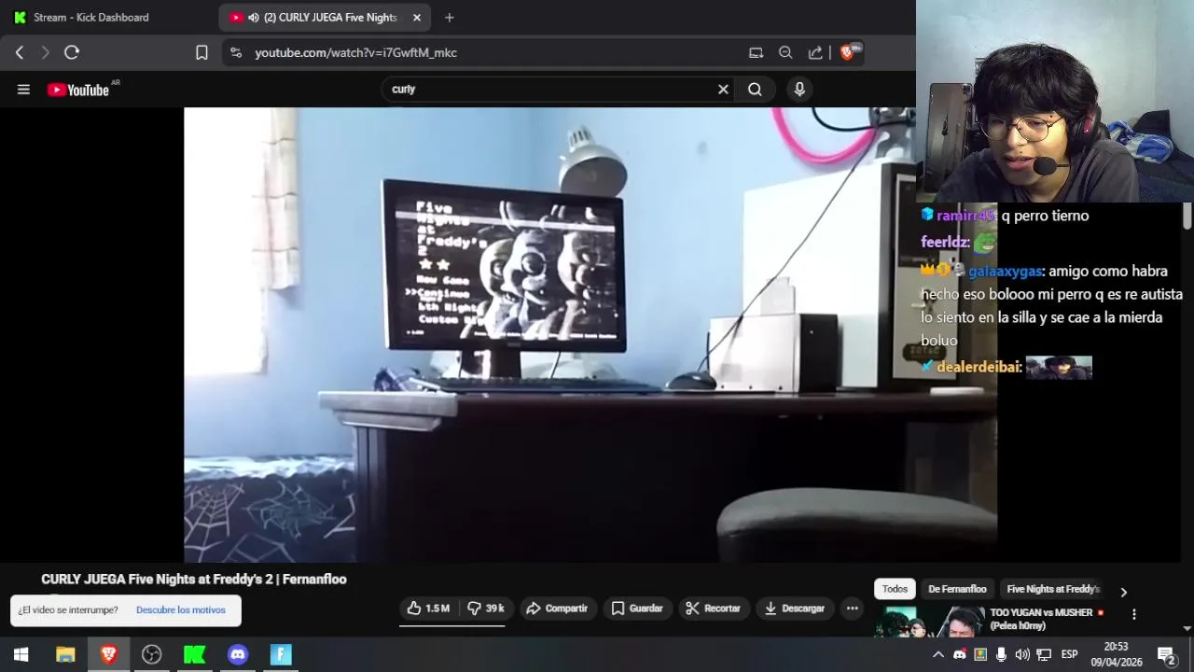Click the chat scrollbar thumb at top
The height and width of the screenshot is (672, 1194).
click(1187, 216)
